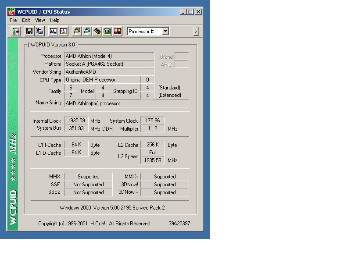Click the L2 Speed Full value
The image size is (351, 263).
pyautogui.click(x=152, y=153)
